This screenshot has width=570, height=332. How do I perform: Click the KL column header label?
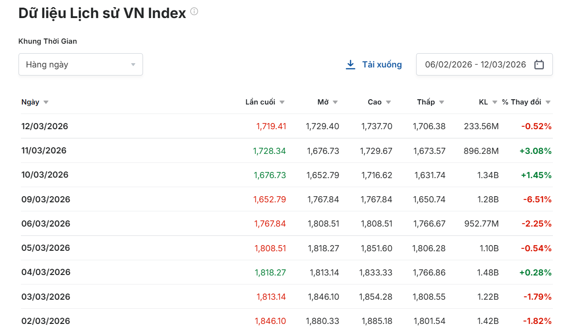(483, 102)
